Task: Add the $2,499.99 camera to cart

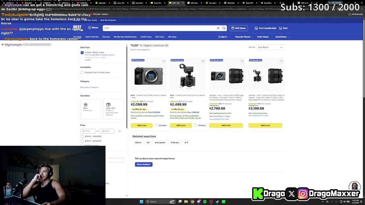Action: (x=181, y=125)
